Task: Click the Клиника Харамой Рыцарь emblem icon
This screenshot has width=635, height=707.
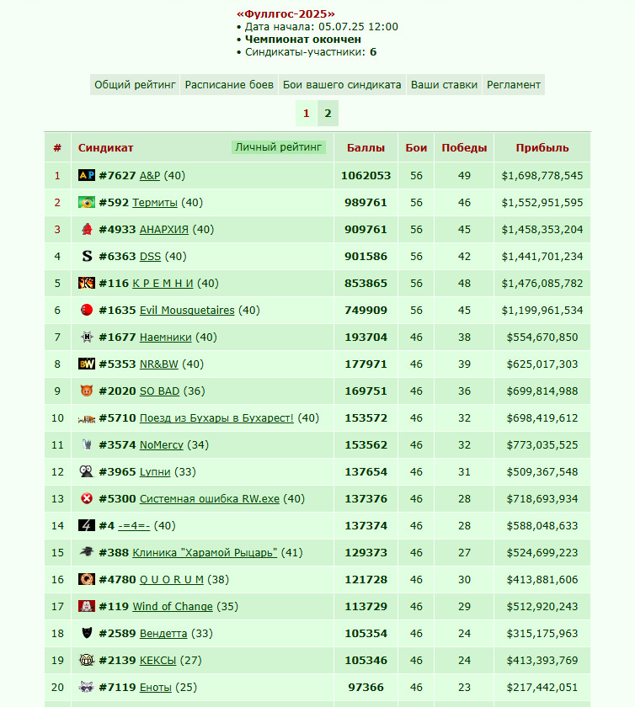Action: point(86,551)
